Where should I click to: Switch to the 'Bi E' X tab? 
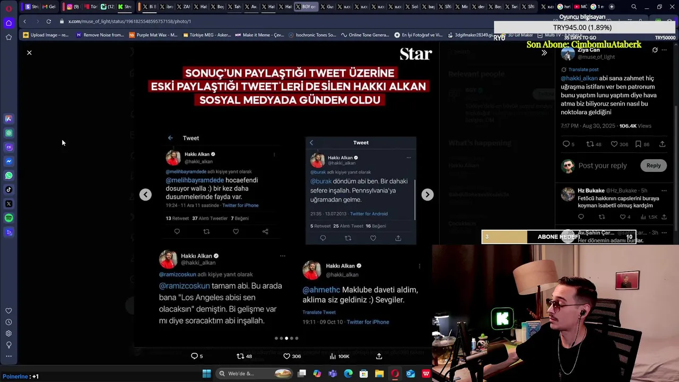point(150,6)
